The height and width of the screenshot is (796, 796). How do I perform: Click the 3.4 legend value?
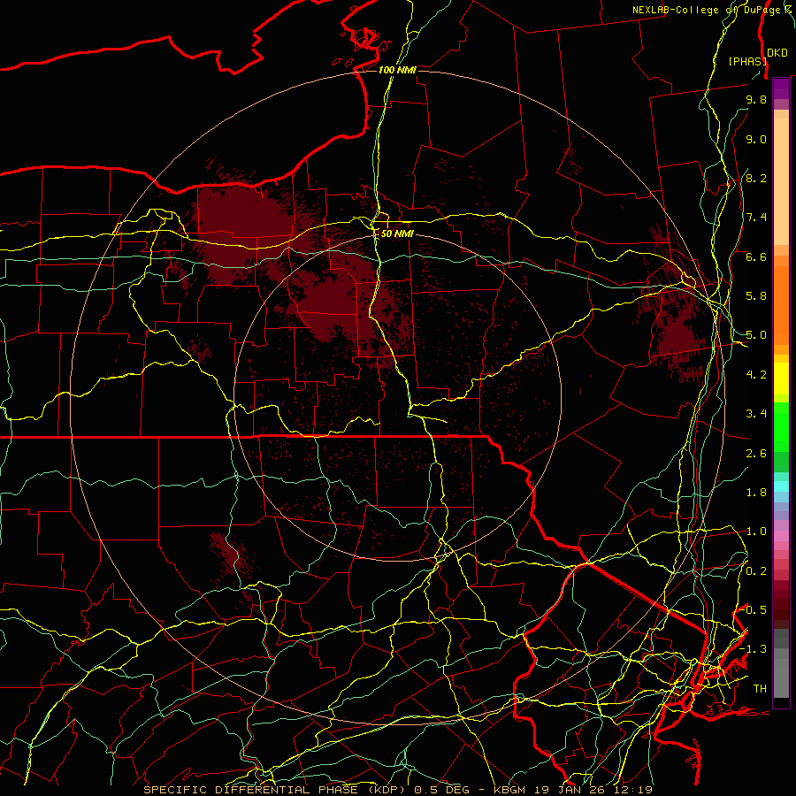(x=756, y=414)
